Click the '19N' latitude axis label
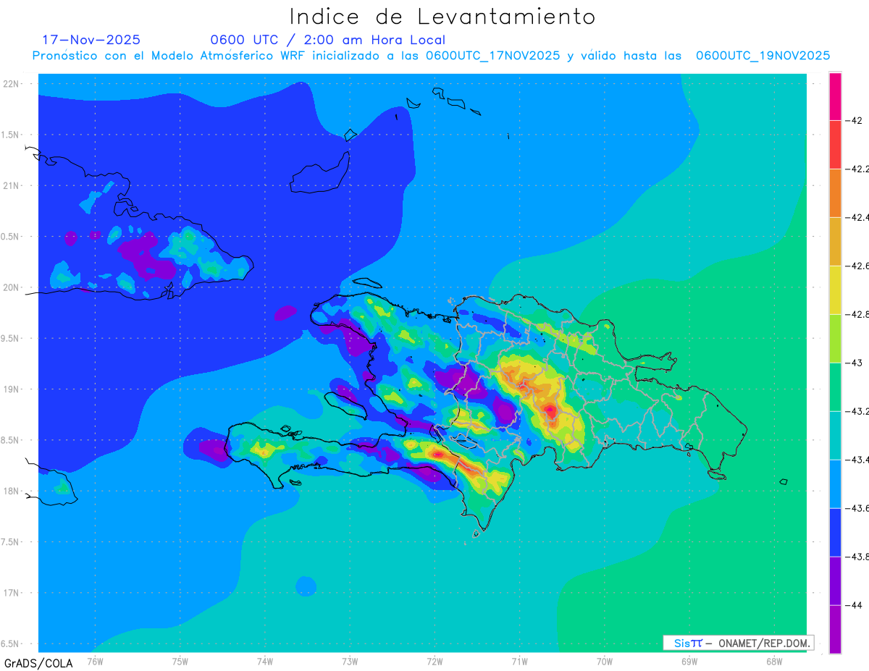The height and width of the screenshot is (671, 869). point(12,389)
